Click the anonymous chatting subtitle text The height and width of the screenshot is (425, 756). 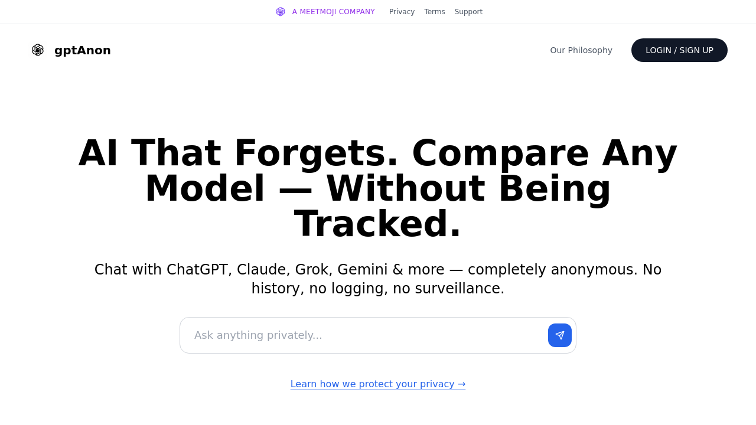pos(378,279)
